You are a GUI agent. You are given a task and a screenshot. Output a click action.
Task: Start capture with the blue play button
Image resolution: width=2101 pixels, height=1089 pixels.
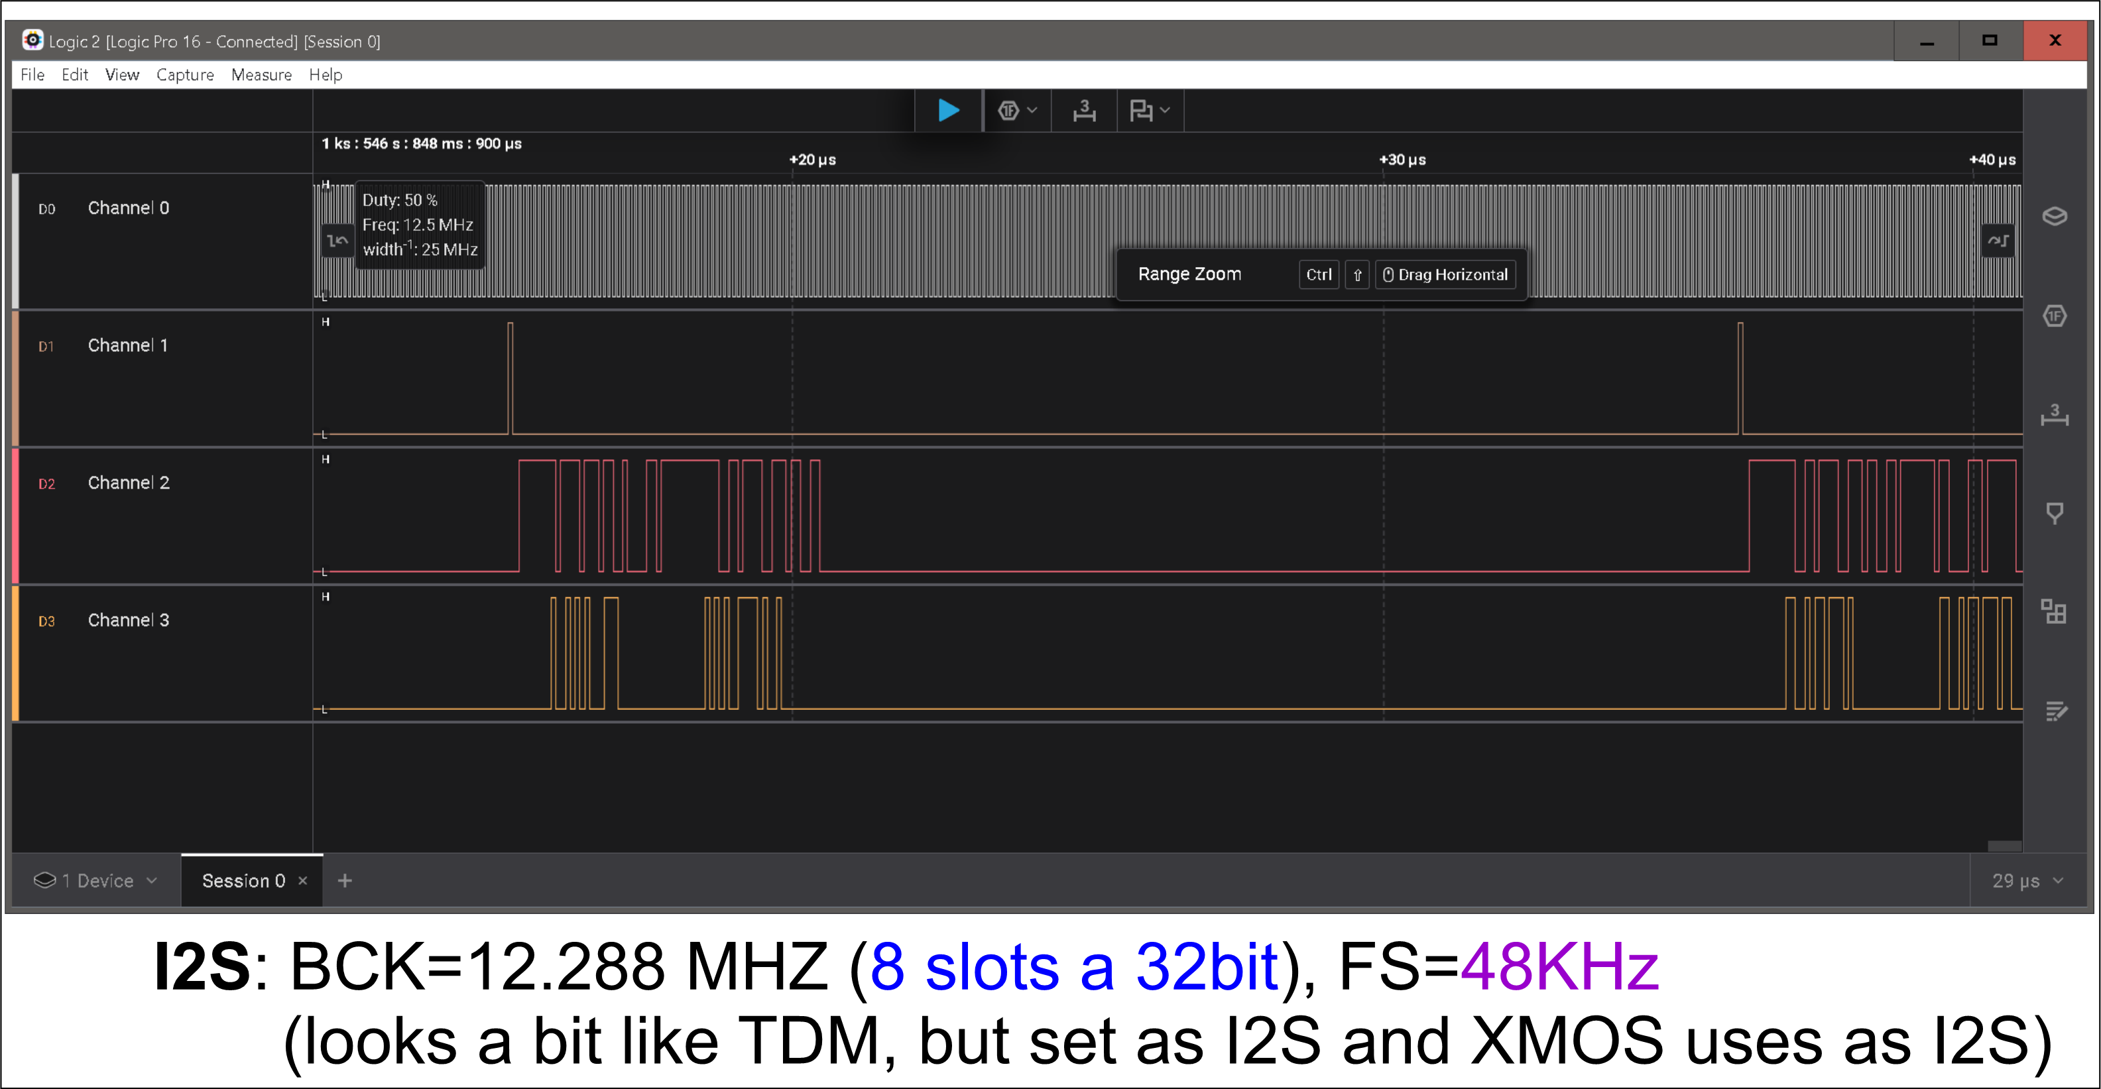947,110
